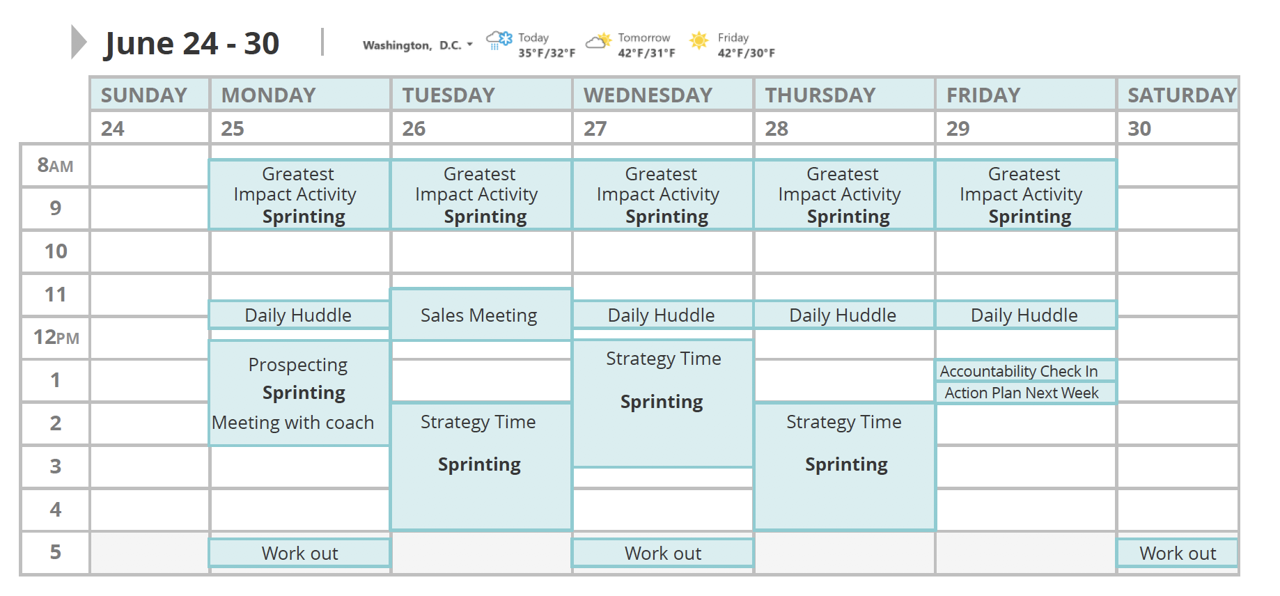Image resolution: width=1280 pixels, height=596 pixels.
Task: Click the sunny Friday weather icon
Action: (697, 42)
